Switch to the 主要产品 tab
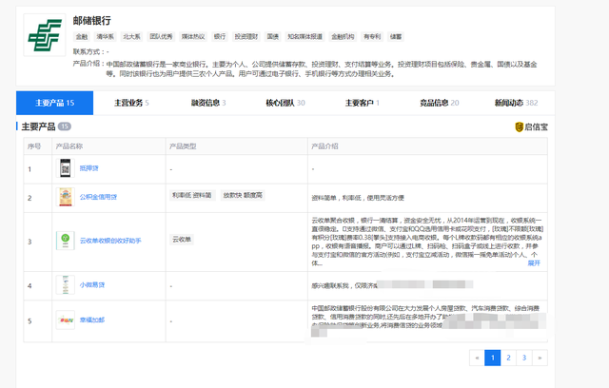 tap(55, 103)
